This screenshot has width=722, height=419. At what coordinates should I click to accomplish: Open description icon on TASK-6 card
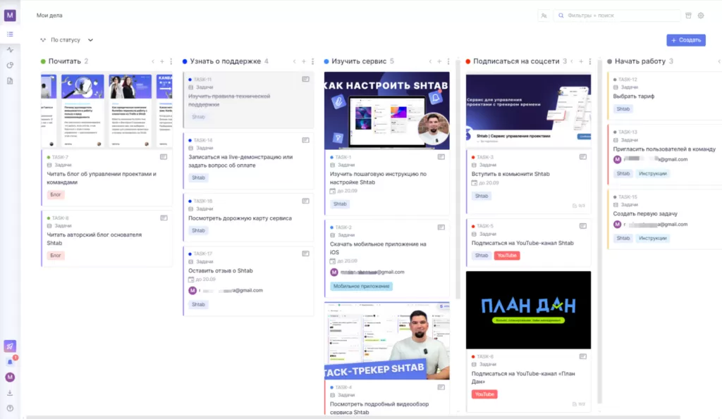point(583,356)
